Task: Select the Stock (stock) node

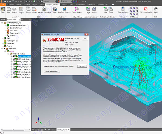Action: point(14,30)
